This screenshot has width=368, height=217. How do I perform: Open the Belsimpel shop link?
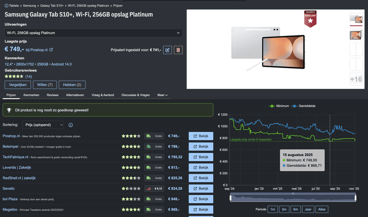tap(10, 147)
